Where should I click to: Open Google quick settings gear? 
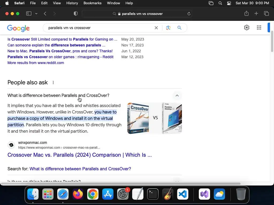pyautogui.click(x=246, y=27)
